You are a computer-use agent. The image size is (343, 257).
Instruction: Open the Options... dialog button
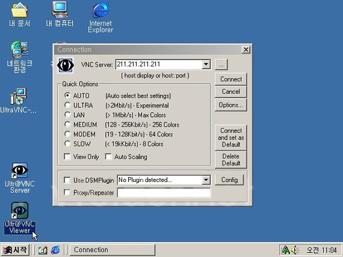click(231, 105)
